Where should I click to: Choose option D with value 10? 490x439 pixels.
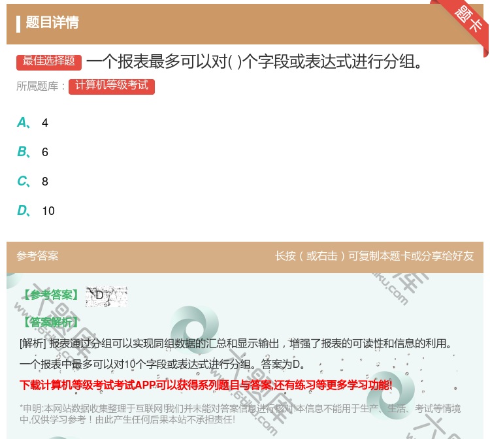pyautogui.click(x=36, y=210)
